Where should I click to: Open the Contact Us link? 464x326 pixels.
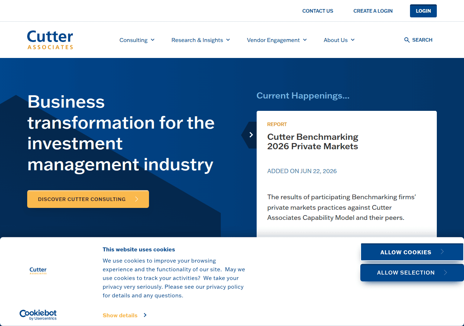[x=318, y=11]
